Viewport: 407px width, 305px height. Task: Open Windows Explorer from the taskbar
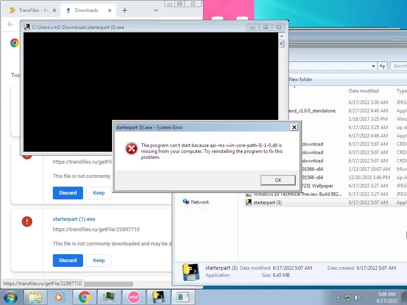tap(35, 297)
